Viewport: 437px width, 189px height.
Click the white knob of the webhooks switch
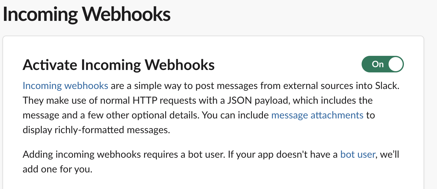(395, 64)
